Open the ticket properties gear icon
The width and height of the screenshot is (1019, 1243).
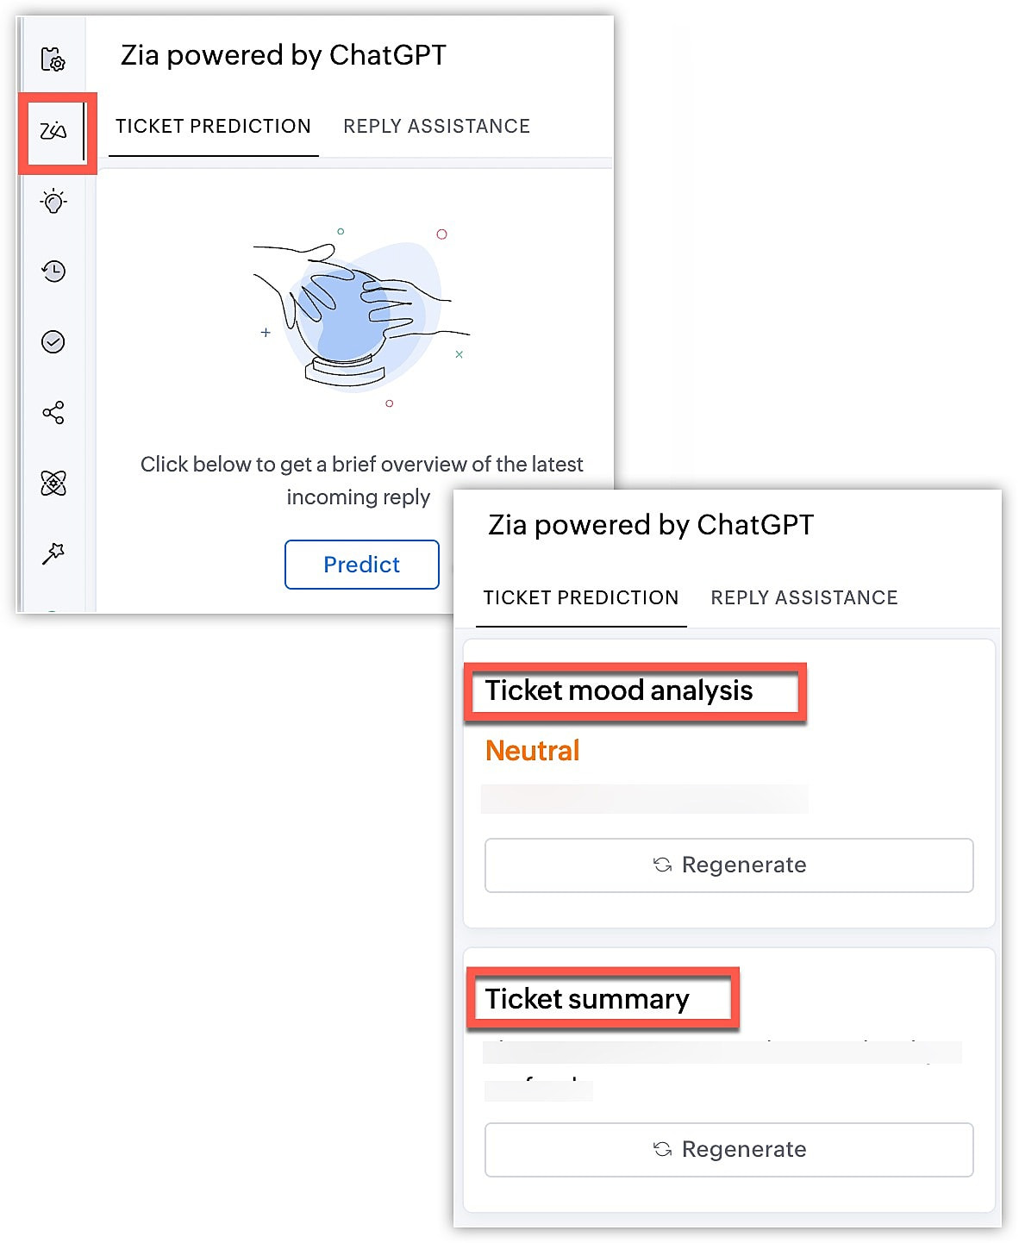coord(53,59)
